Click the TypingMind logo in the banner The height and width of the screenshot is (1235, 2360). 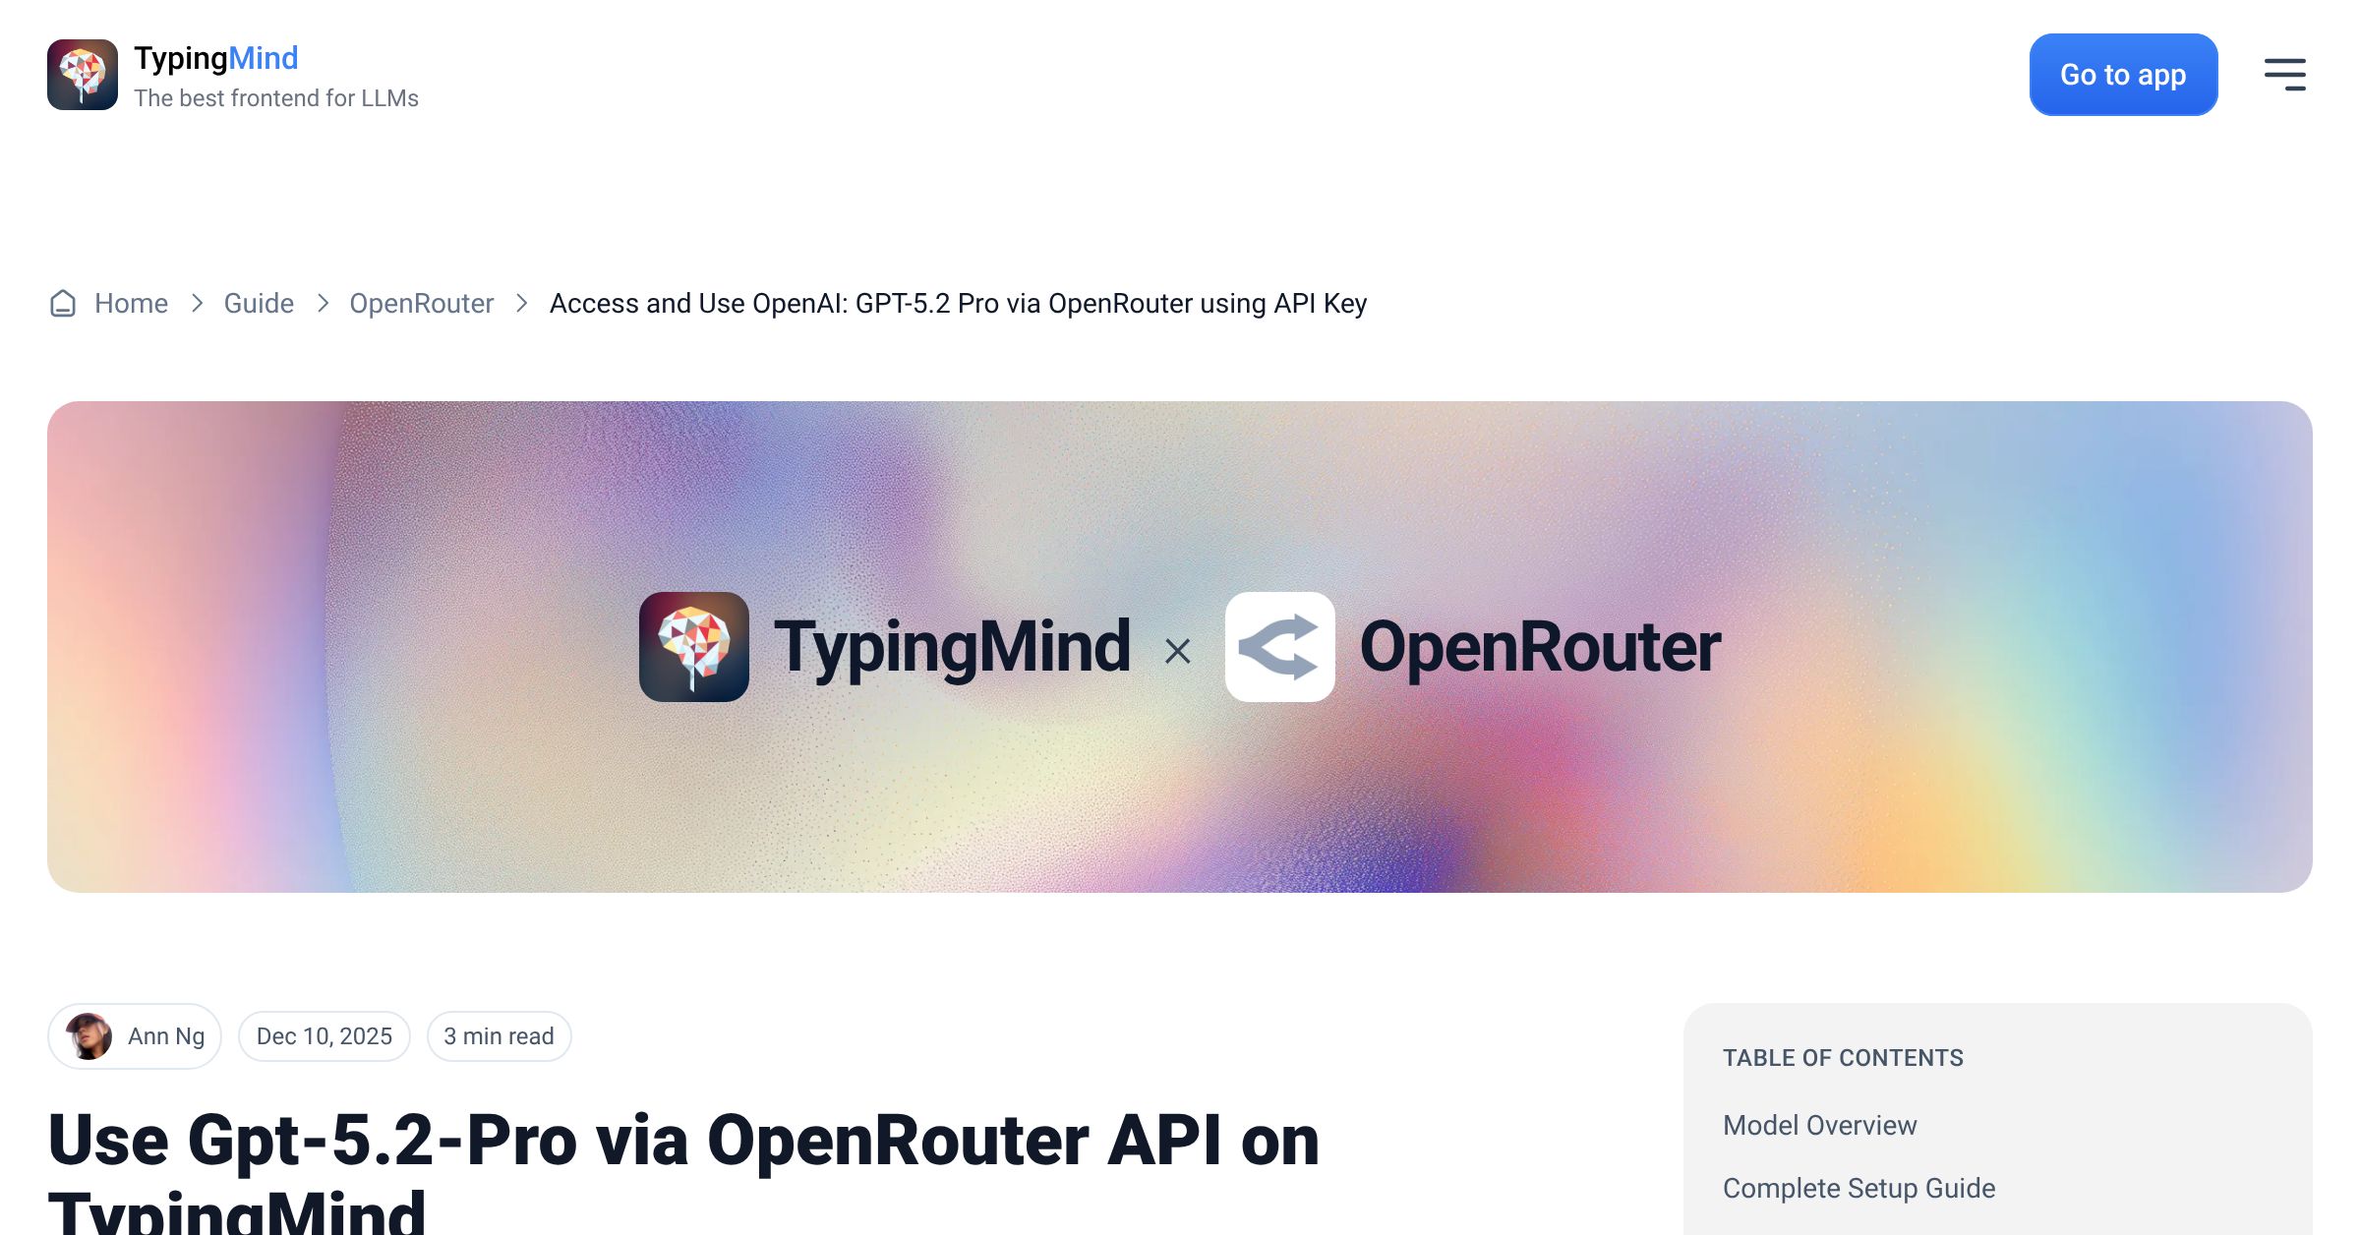click(x=694, y=647)
